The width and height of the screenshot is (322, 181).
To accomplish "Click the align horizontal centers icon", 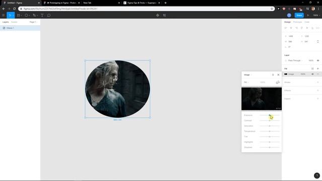I will point(291,28).
